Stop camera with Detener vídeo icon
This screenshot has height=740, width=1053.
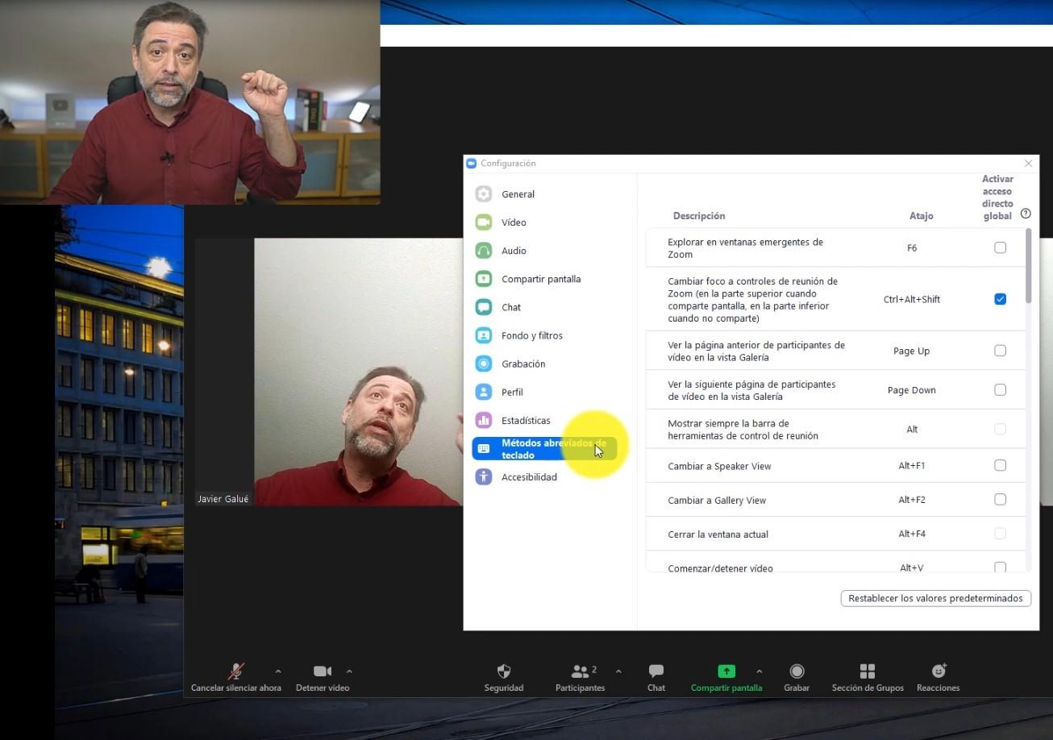(x=323, y=671)
